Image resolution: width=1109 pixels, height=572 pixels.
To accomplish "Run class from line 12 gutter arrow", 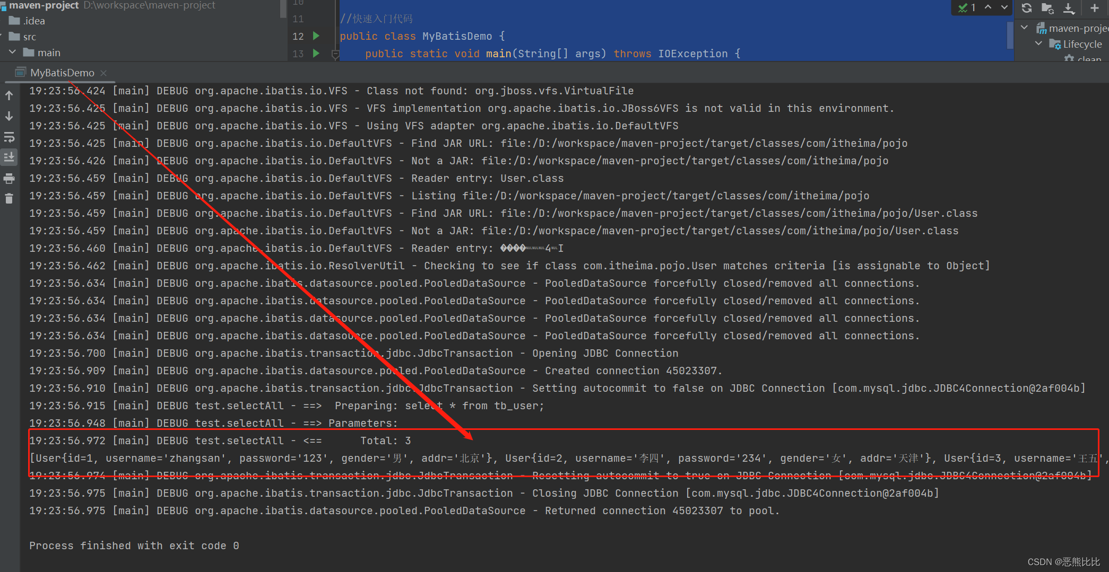I will coord(316,36).
